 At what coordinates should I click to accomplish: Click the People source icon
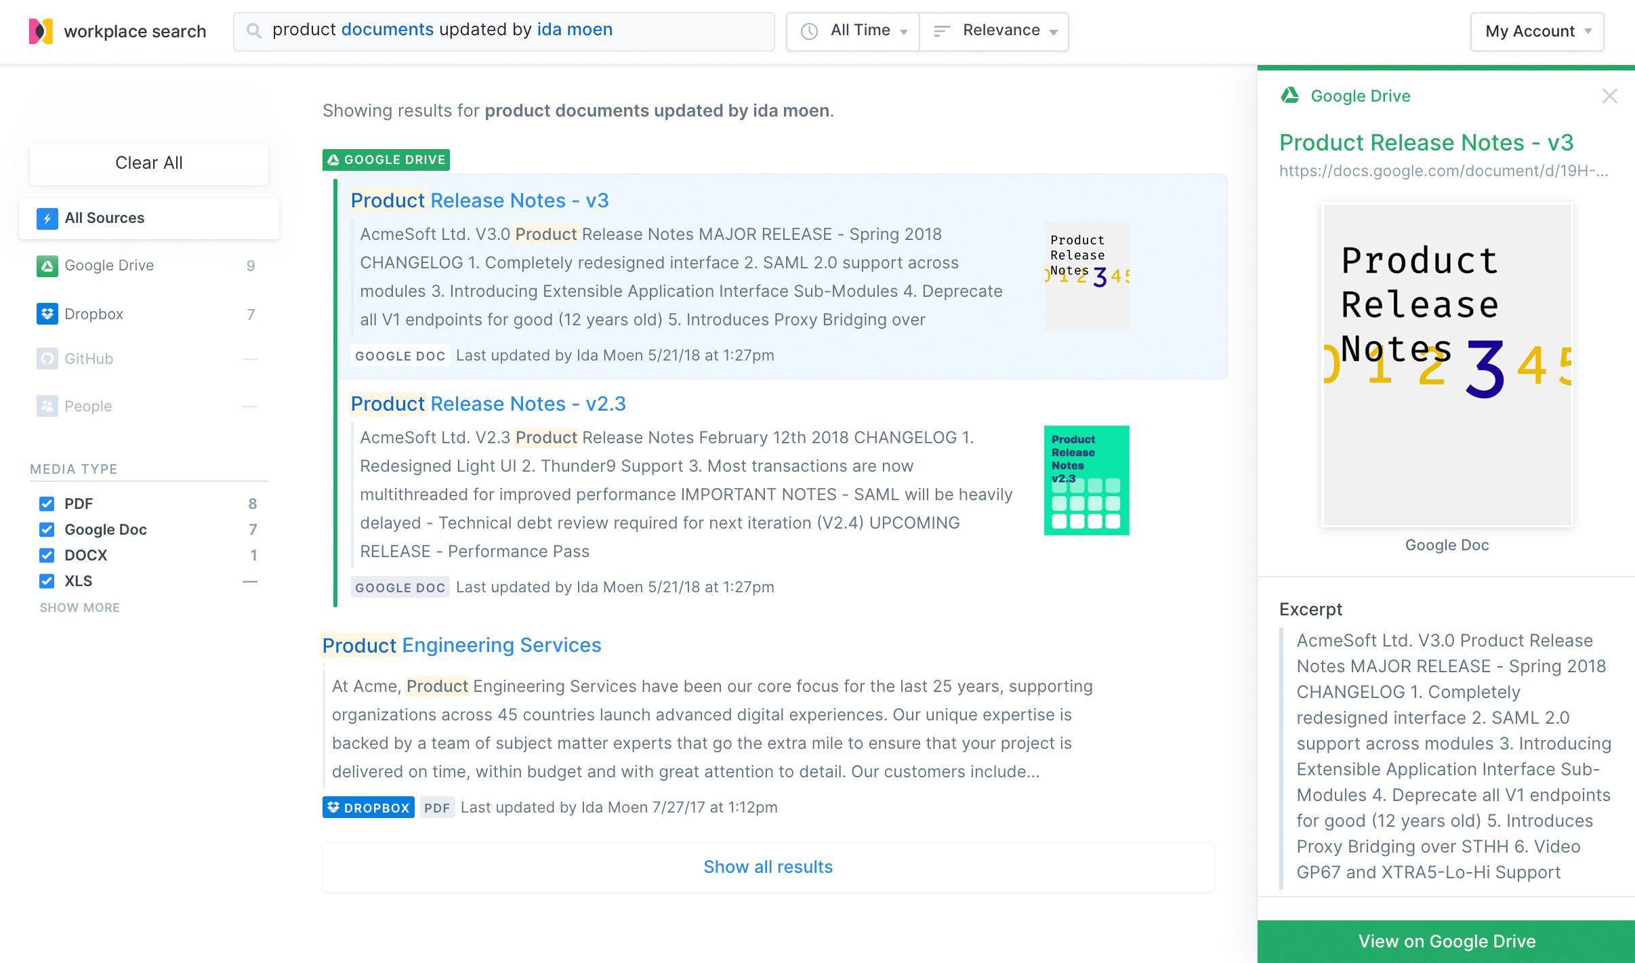(47, 406)
